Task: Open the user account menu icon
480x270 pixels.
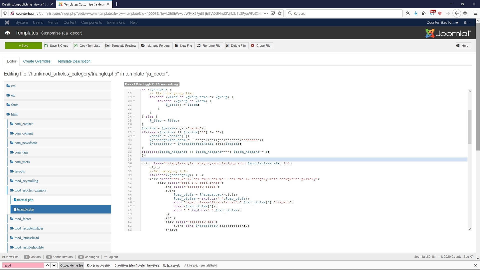Action: tap(465, 22)
